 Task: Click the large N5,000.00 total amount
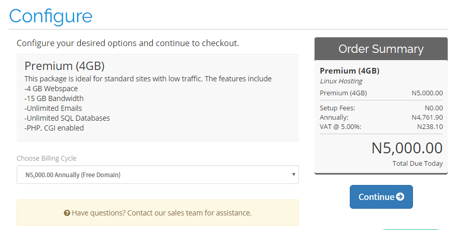pos(407,148)
